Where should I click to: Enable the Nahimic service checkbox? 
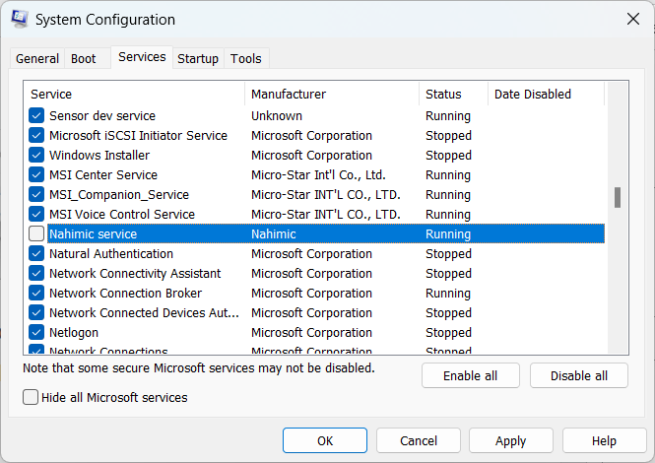pyautogui.click(x=36, y=234)
